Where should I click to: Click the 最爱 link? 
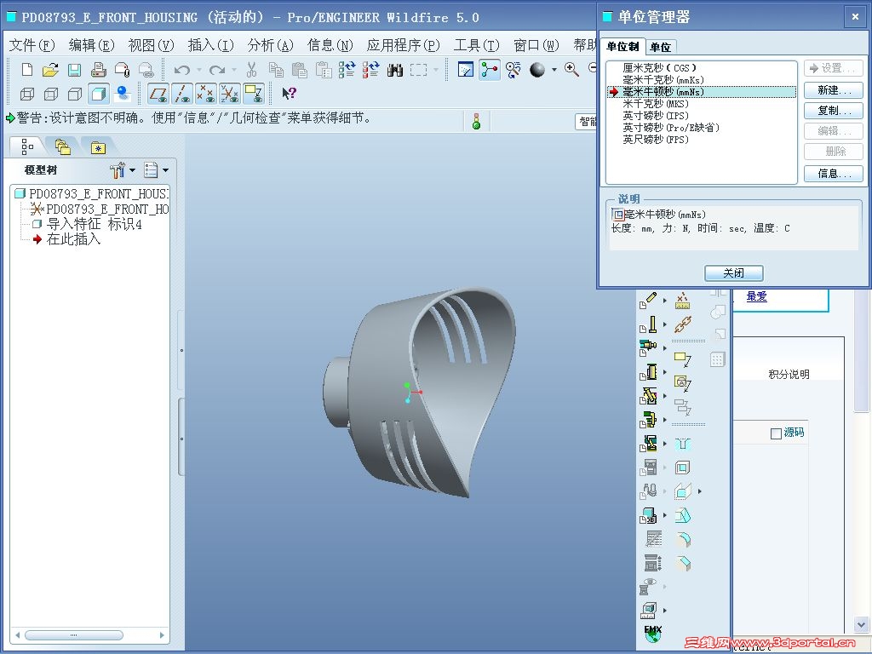click(x=756, y=296)
